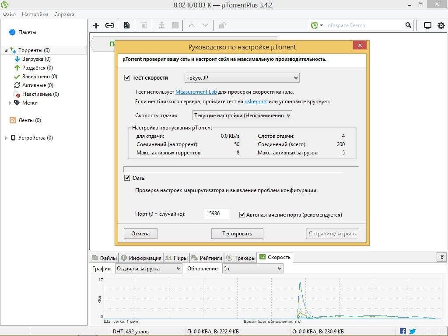
Task: Click the Тестировать button
Action: tap(237, 233)
